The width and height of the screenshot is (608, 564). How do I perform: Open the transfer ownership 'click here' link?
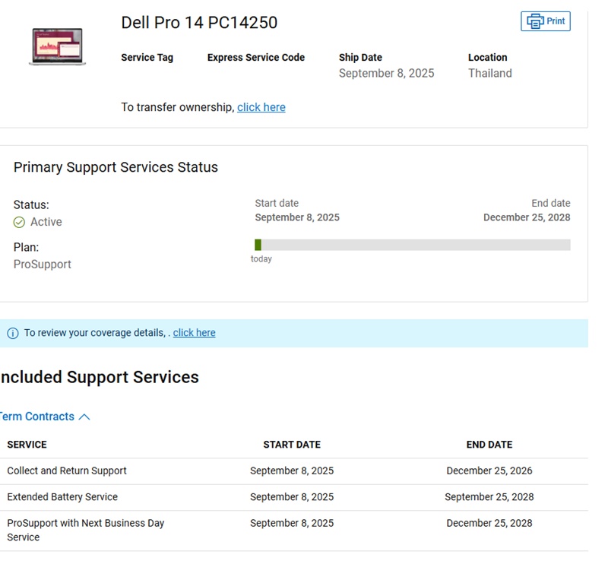coord(261,107)
